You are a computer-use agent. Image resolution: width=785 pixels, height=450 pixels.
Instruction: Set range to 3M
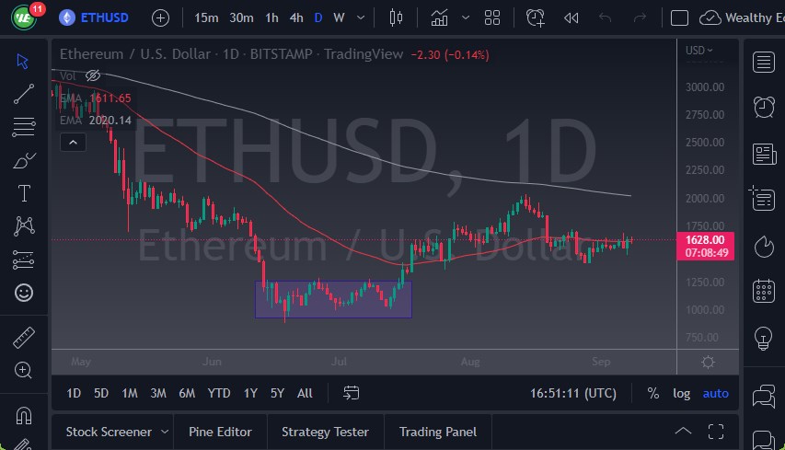click(x=158, y=394)
